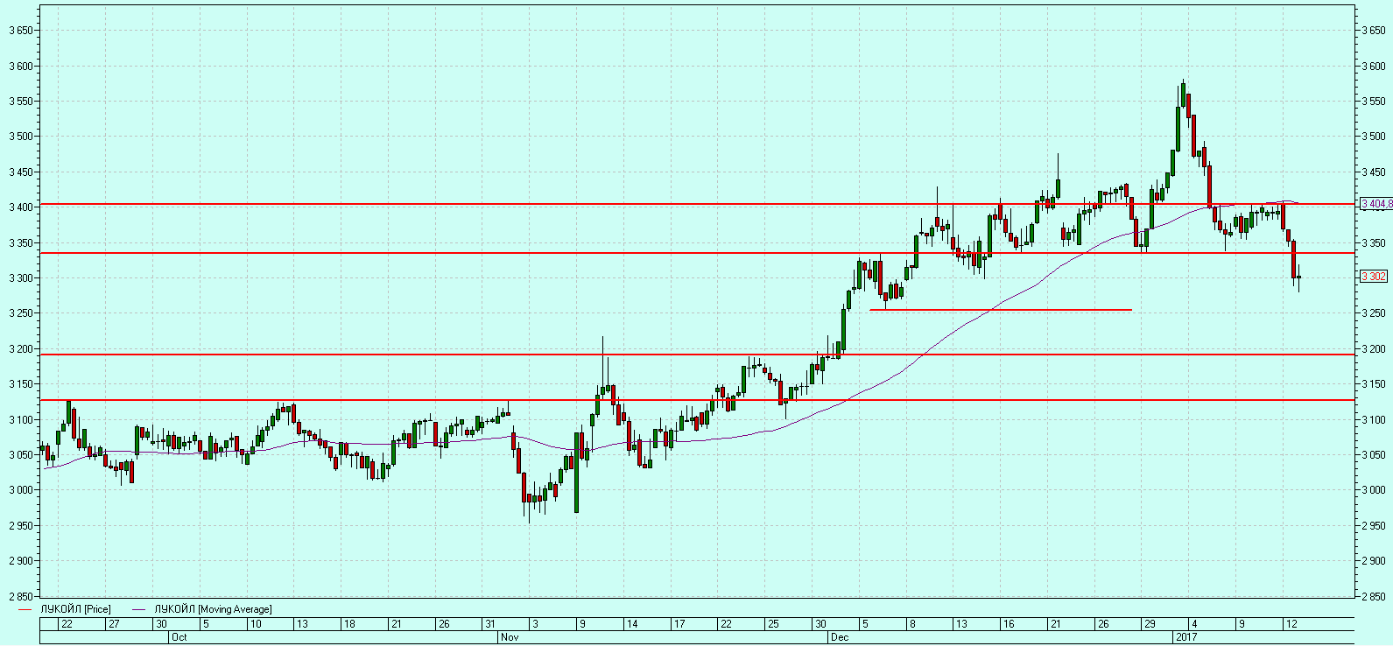Click 3 050 on the right price axis
This screenshot has width=1393, height=646.
point(1374,455)
